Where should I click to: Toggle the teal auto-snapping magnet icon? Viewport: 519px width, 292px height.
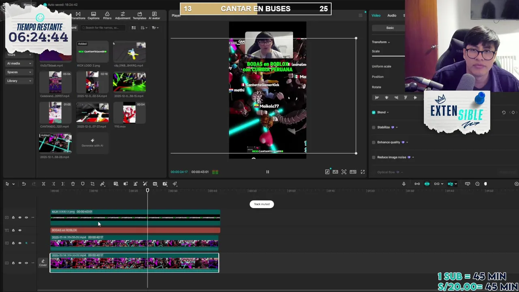[x=427, y=184]
